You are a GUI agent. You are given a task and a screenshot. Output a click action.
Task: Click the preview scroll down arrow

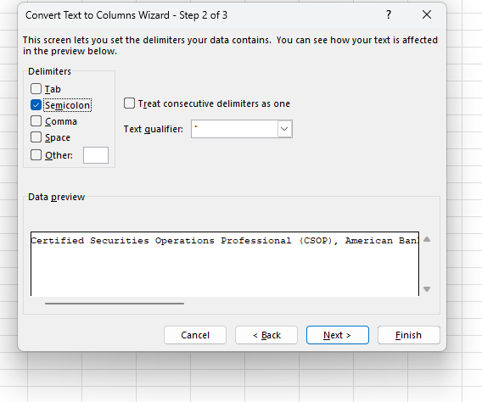tap(427, 289)
